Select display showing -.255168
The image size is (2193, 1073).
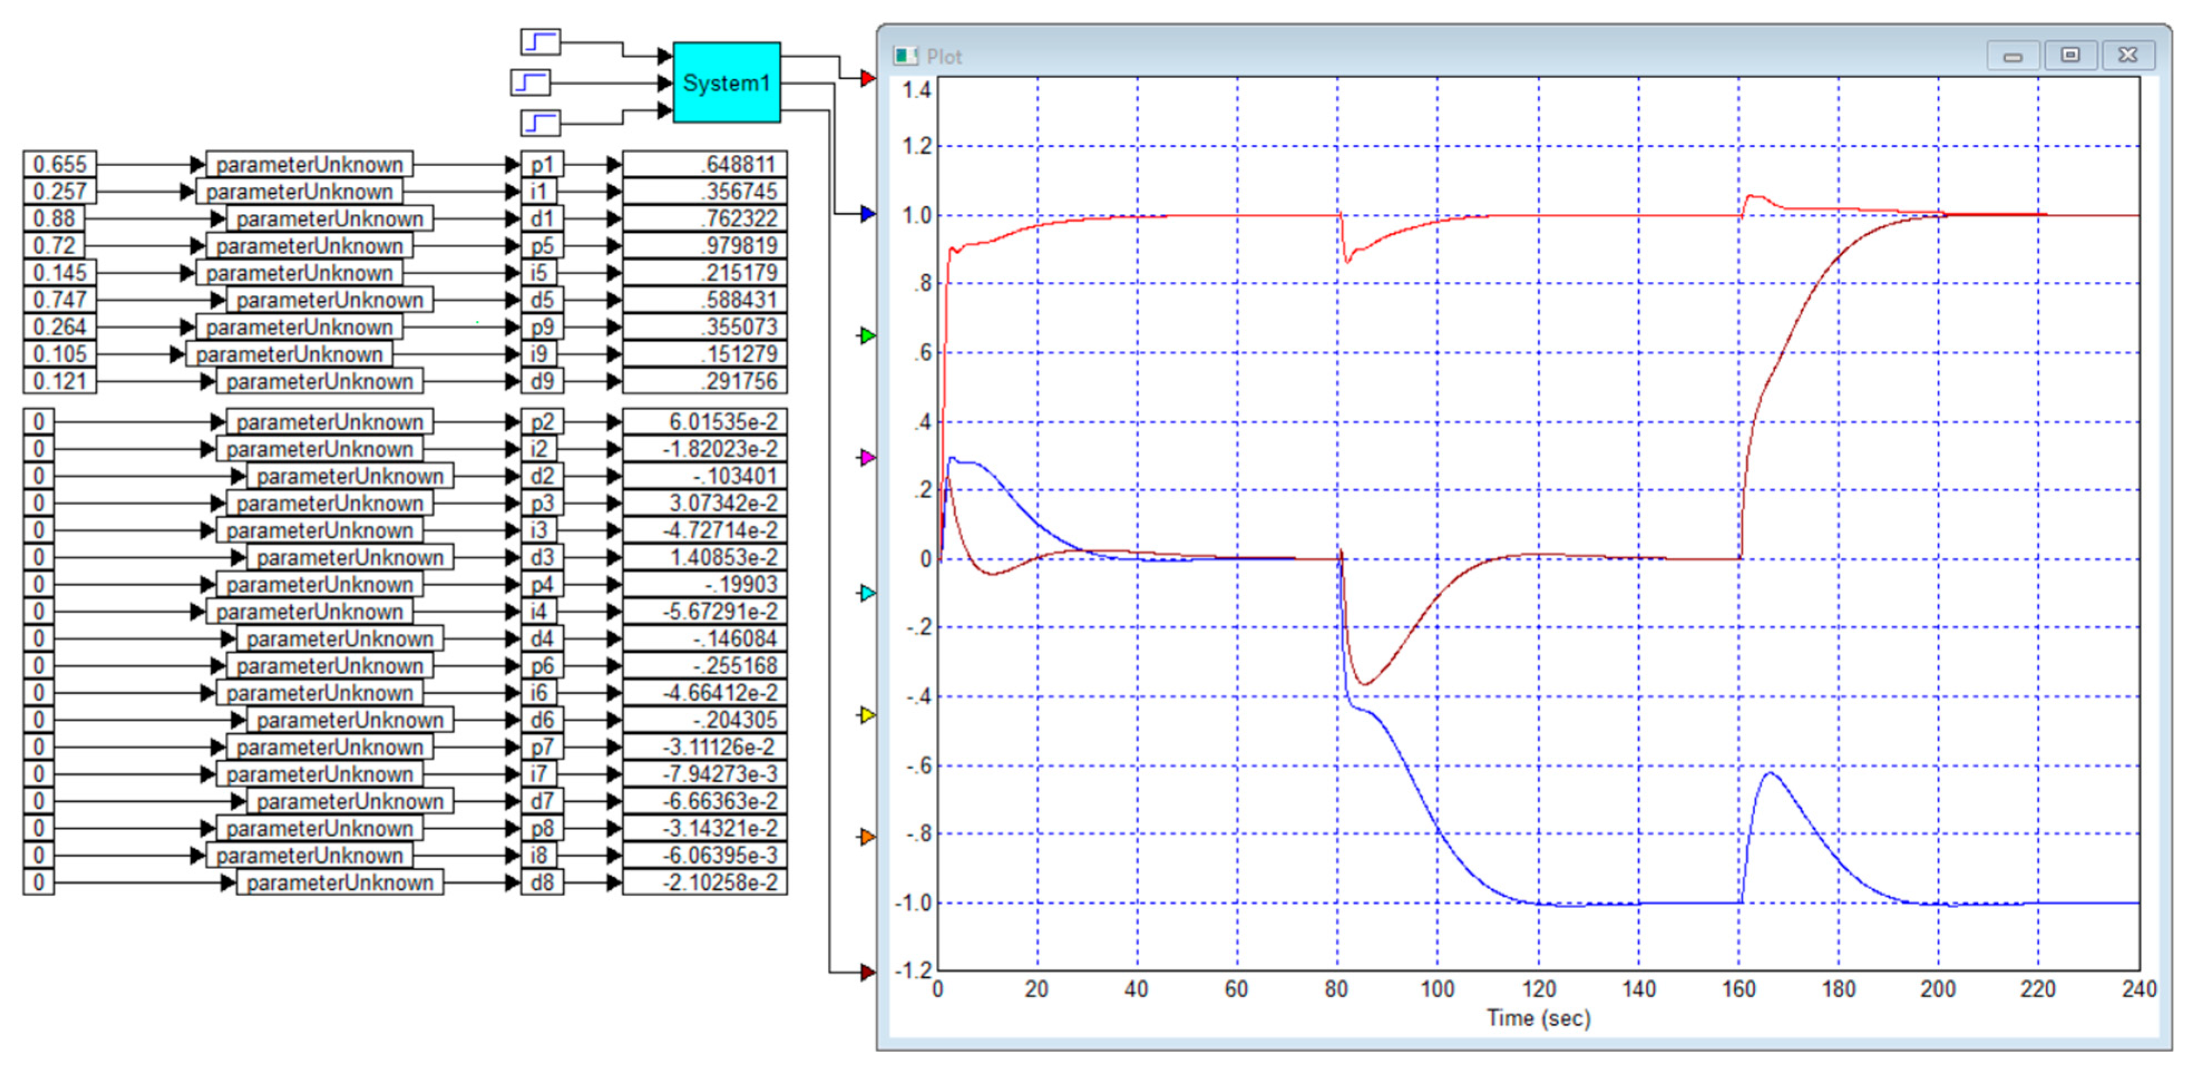click(x=704, y=665)
